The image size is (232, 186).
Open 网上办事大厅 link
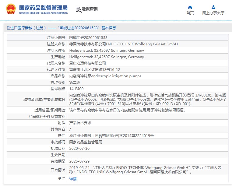click(213, 13)
